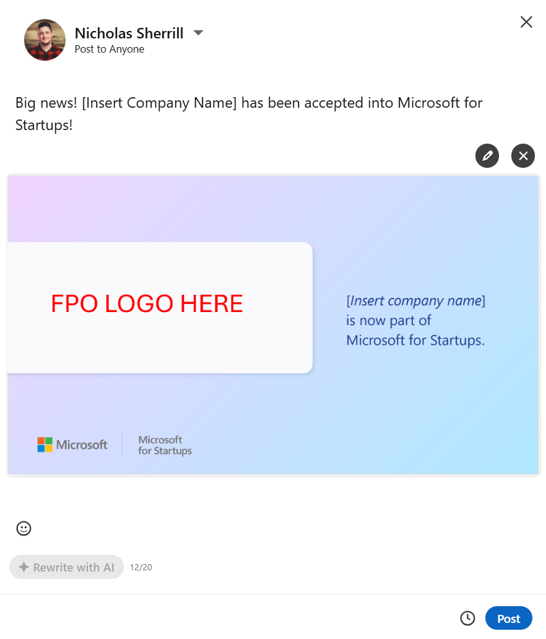Image resolution: width=546 pixels, height=639 pixels.
Task: Select Rewrite with AI
Action: [x=66, y=567]
